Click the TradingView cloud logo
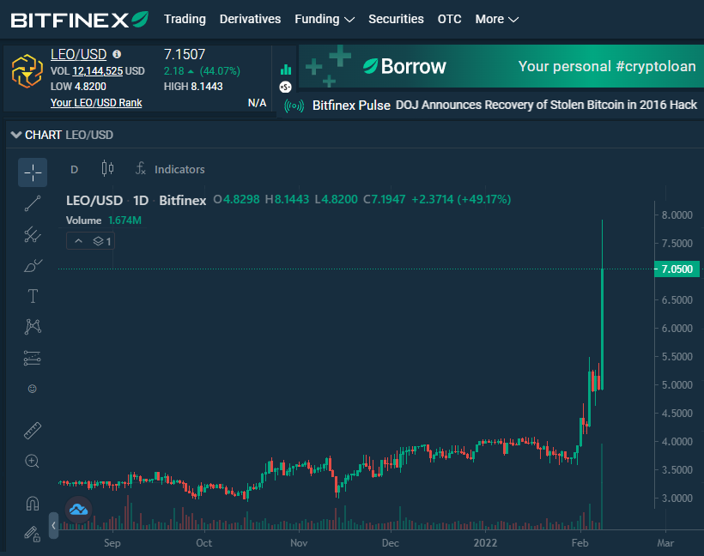 point(79,510)
